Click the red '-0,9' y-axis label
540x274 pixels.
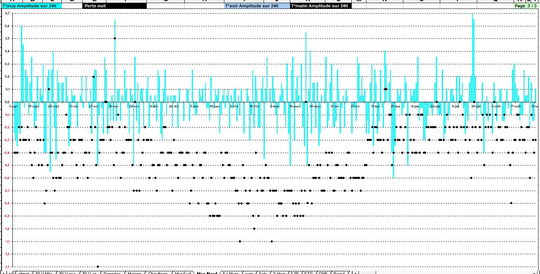coord(7,216)
